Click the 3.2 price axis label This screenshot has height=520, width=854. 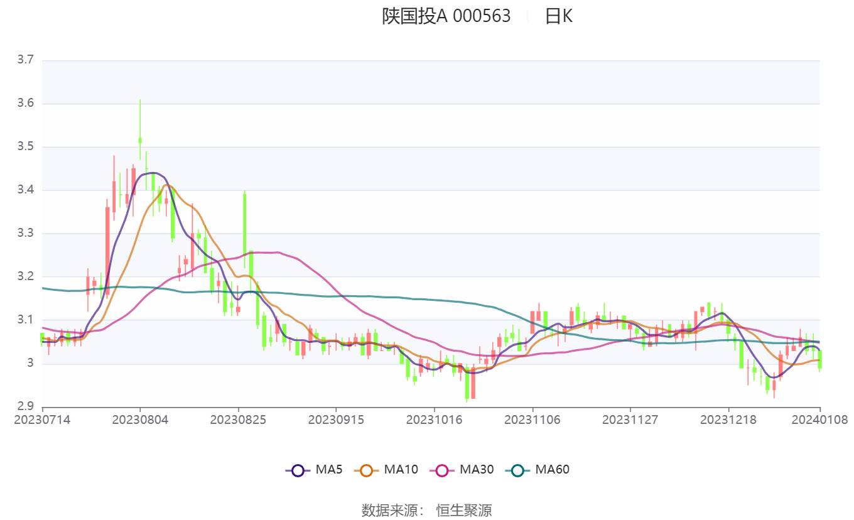pyautogui.click(x=25, y=277)
